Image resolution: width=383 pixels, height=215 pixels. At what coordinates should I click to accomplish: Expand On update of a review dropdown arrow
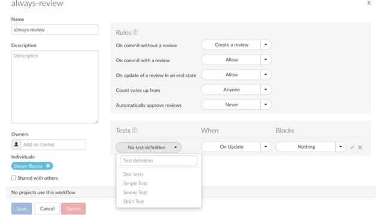coord(266,75)
